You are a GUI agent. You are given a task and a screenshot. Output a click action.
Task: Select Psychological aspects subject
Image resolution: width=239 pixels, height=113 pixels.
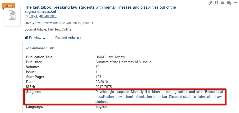click(x=112, y=92)
